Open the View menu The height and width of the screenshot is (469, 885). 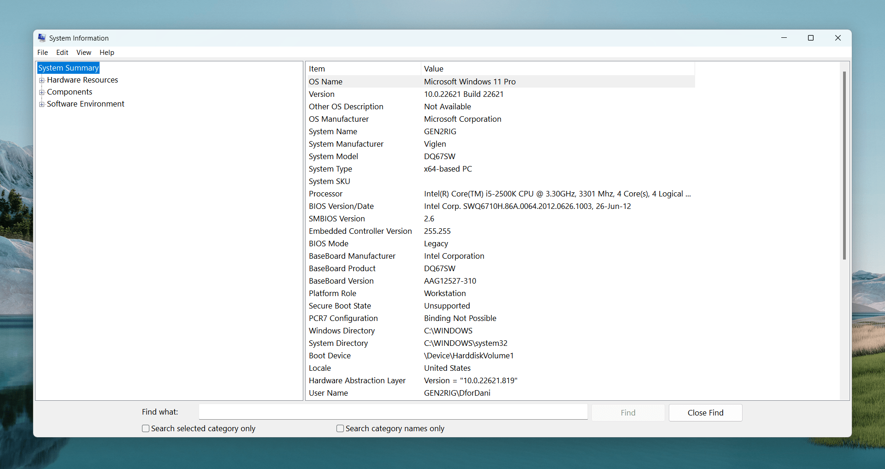tap(83, 52)
